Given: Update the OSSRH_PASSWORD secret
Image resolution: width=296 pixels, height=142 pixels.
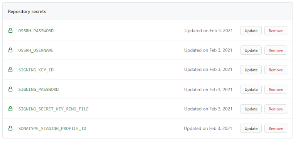Looking at the screenshot, I should (251, 31).
